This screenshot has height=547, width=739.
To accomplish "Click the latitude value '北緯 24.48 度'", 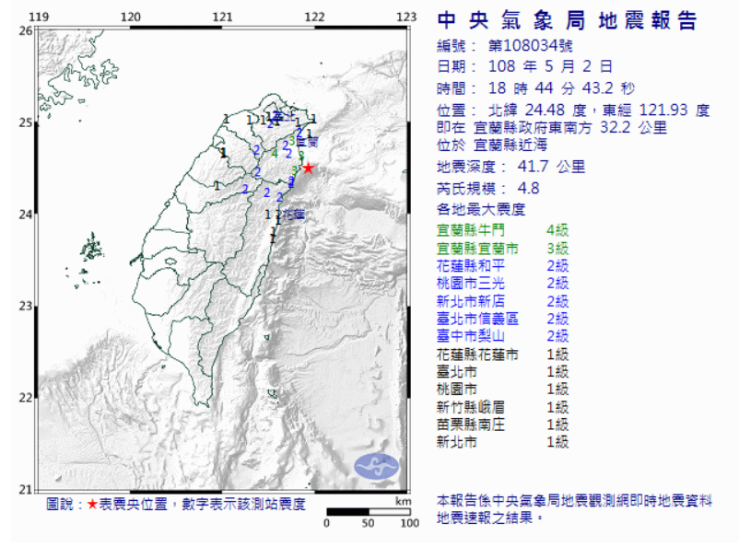I will (537, 111).
